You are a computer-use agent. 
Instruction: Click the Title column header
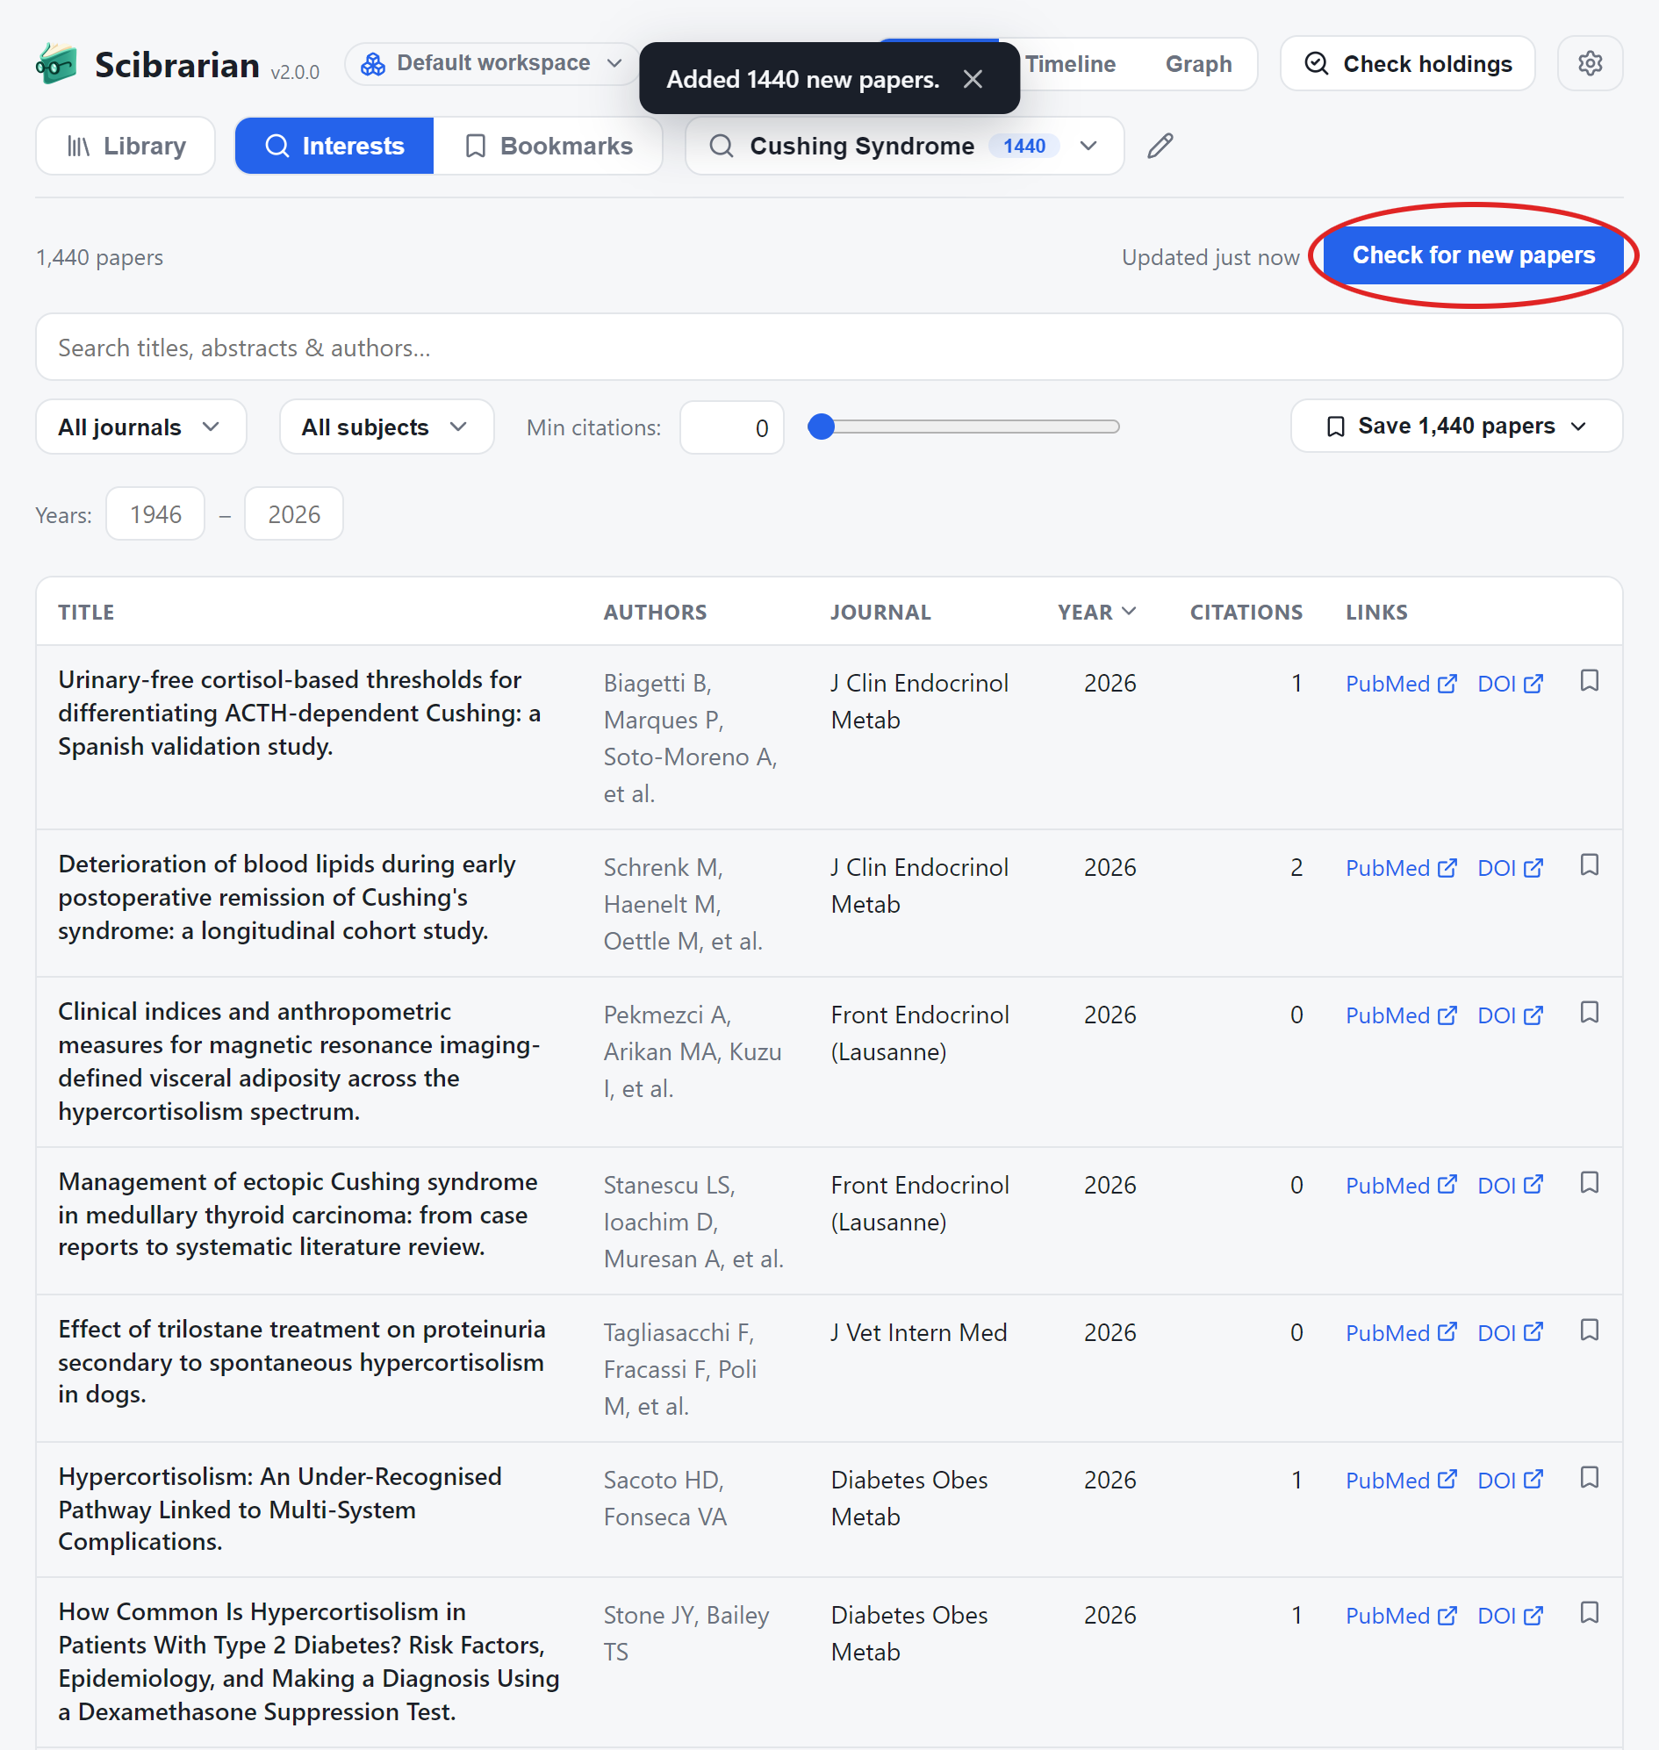[x=86, y=612]
